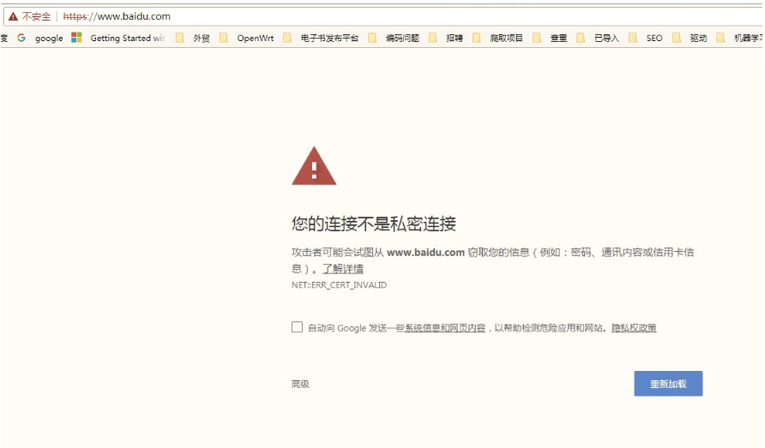Viewport: 765px width, 448px height.
Task: Open the 了解详情 link
Action: (x=343, y=269)
